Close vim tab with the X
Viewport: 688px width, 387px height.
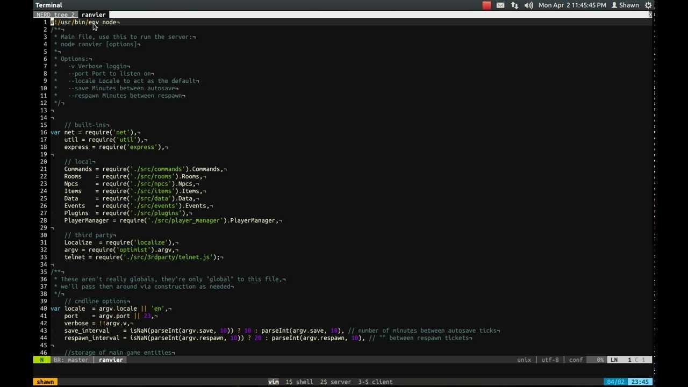650,15
